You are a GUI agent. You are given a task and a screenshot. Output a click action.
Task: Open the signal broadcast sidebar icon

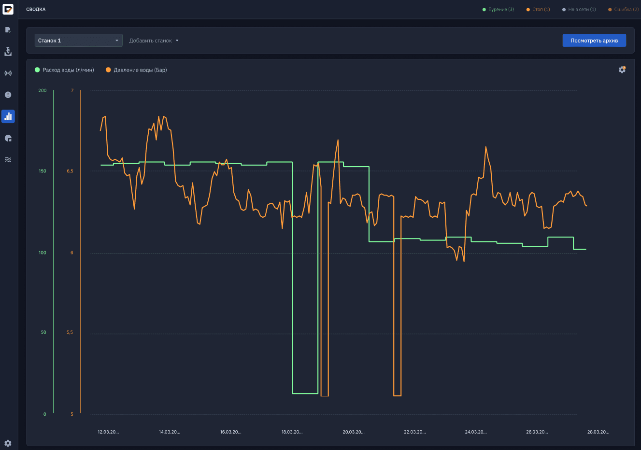point(8,73)
